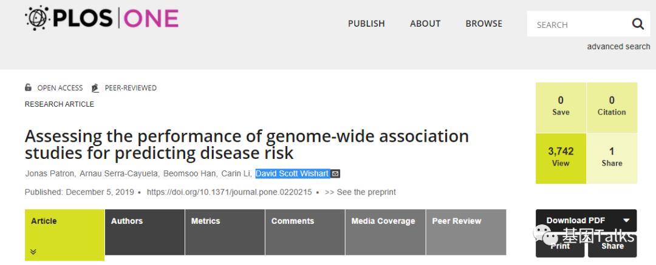The height and width of the screenshot is (265, 656).
Task: Select the Media Coverage tab
Action: 383,221
